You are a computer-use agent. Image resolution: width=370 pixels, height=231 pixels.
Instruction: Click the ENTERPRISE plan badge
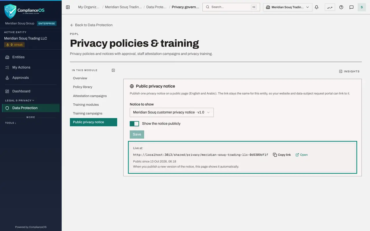click(x=47, y=23)
